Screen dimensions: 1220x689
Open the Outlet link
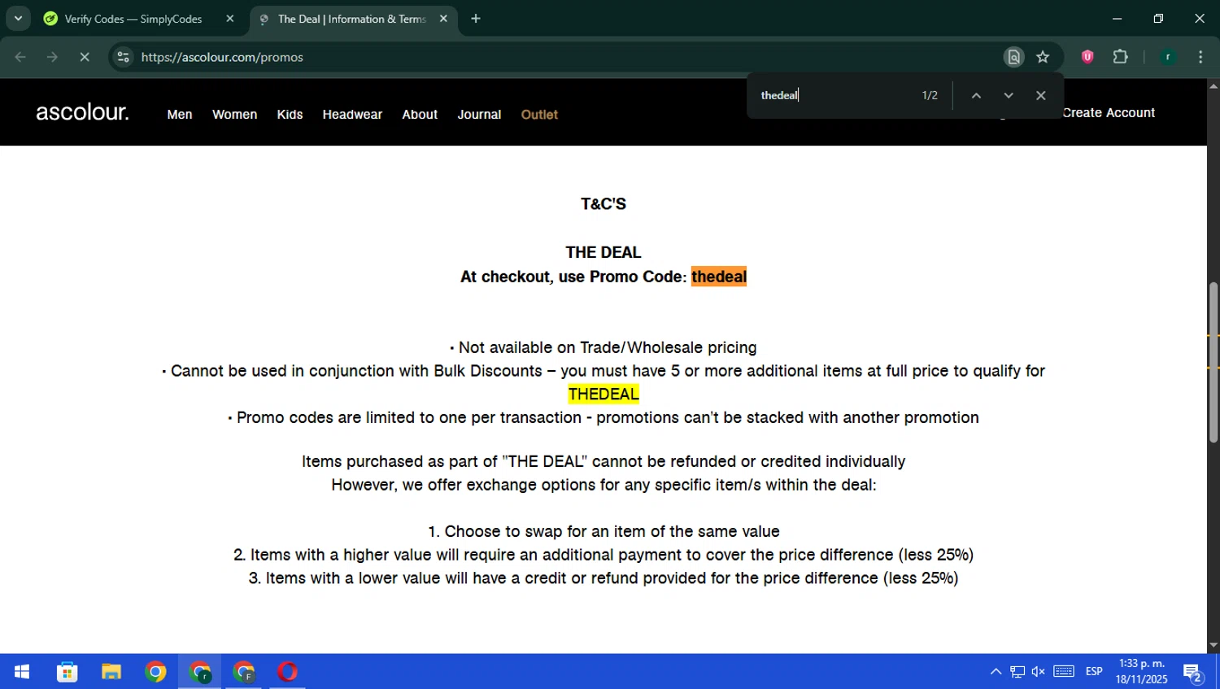pyautogui.click(x=539, y=115)
